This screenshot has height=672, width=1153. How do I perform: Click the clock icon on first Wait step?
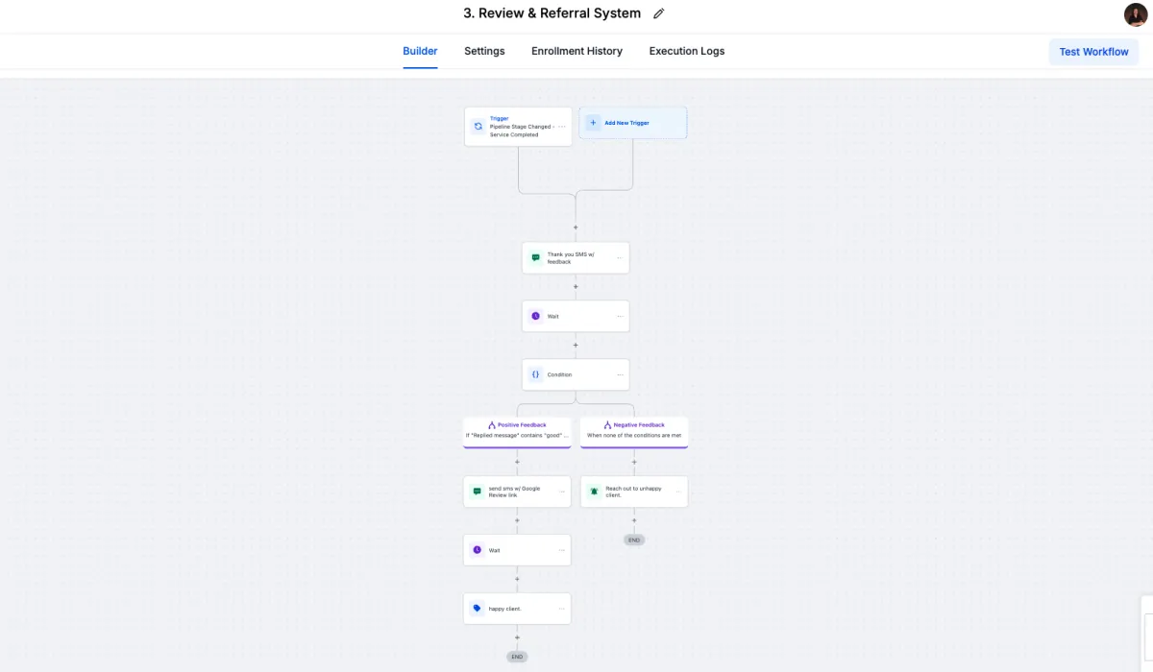point(535,316)
